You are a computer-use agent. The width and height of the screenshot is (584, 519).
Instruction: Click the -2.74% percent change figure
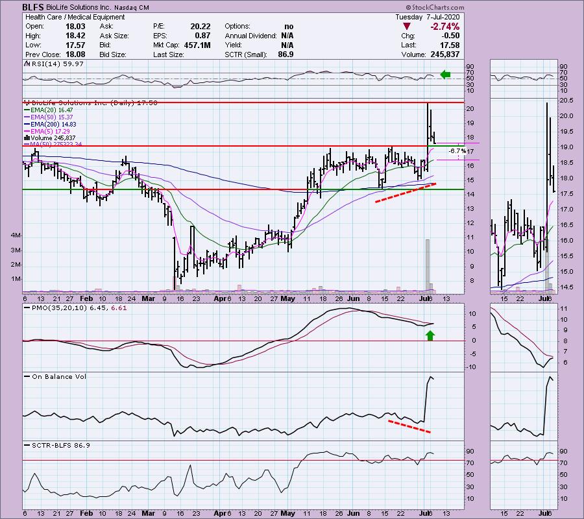[444, 27]
